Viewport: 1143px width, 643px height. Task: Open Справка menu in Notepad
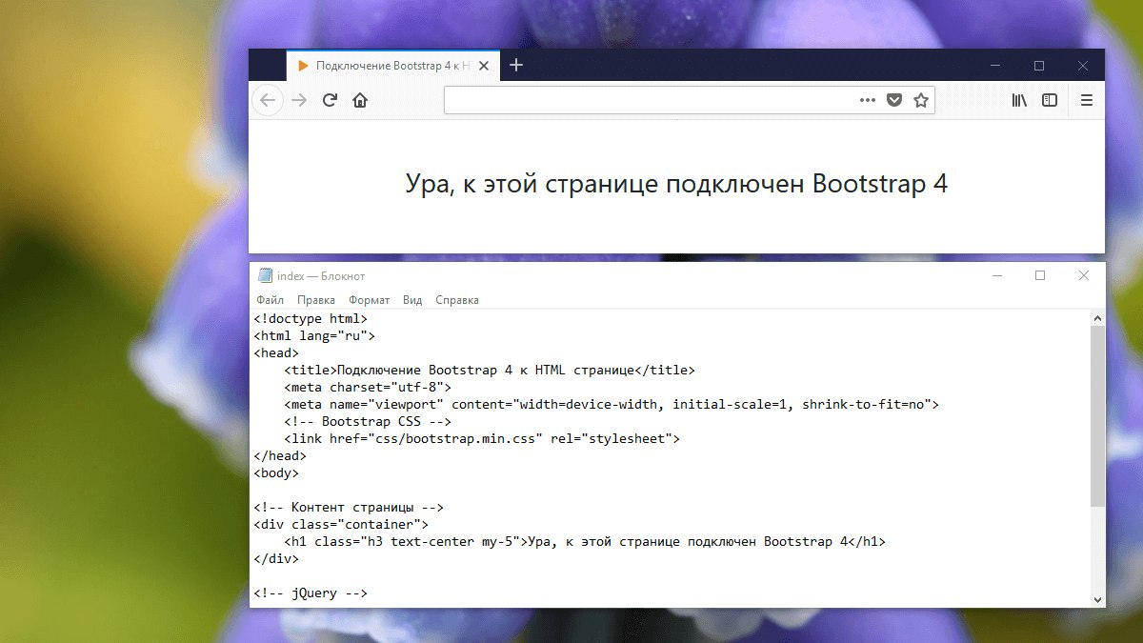457,300
